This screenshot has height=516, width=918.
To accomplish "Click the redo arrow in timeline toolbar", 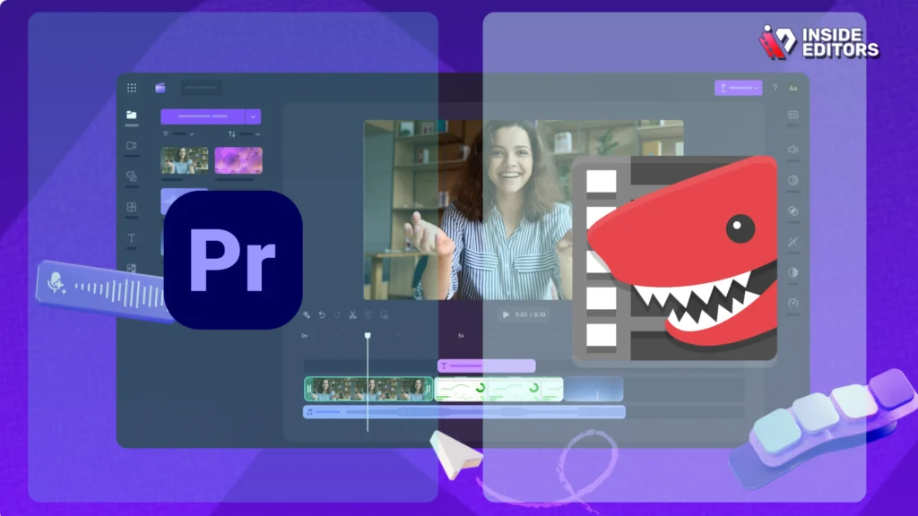I will (x=337, y=314).
